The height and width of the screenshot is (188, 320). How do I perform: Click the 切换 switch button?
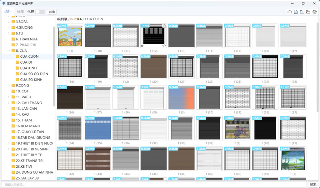tap(52, 12)
